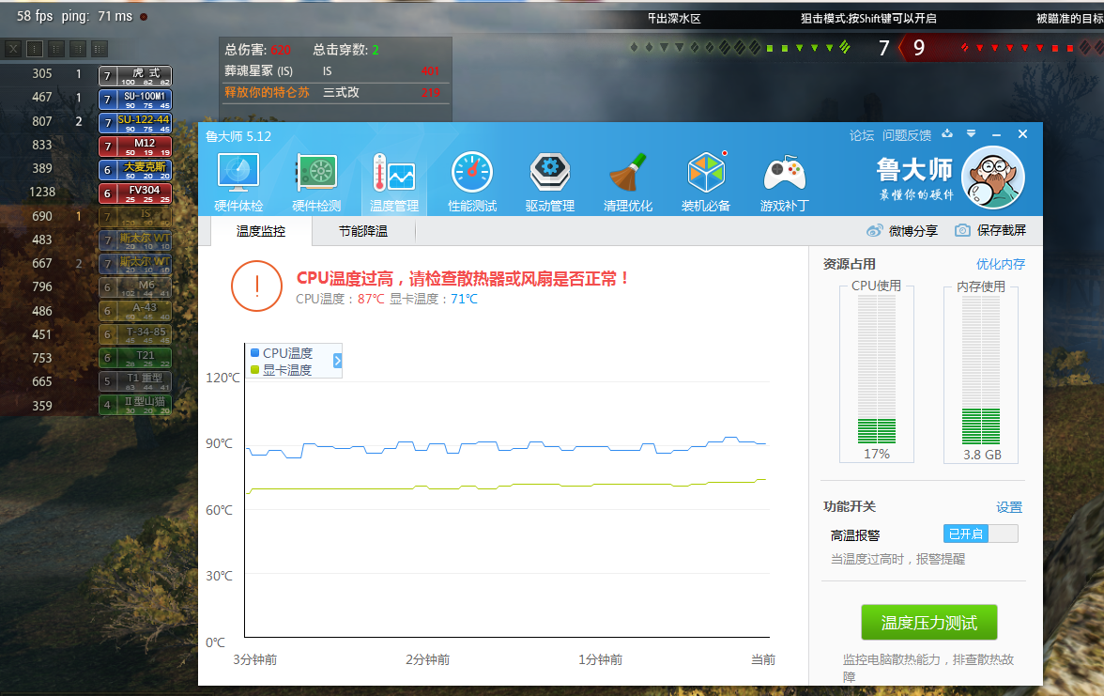1104x696 pixels.
Task: Click the 鲁大师 5.12 window title
Action: 238,136
